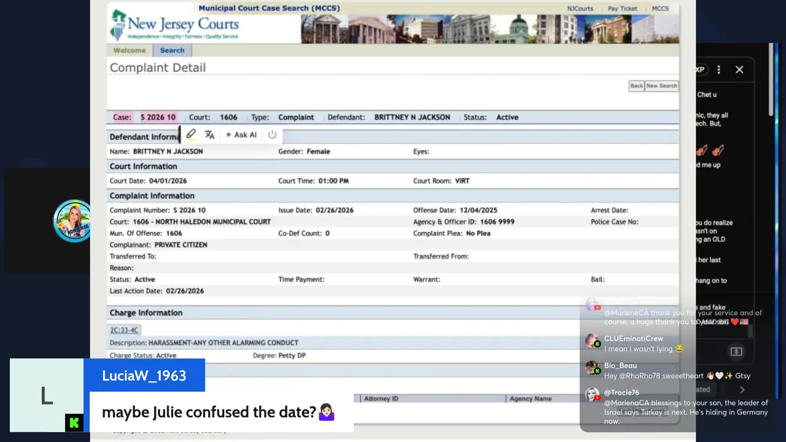Click CLUEminatiCrew's avatar in chat

pyautogui.click(x=592, y=341)
